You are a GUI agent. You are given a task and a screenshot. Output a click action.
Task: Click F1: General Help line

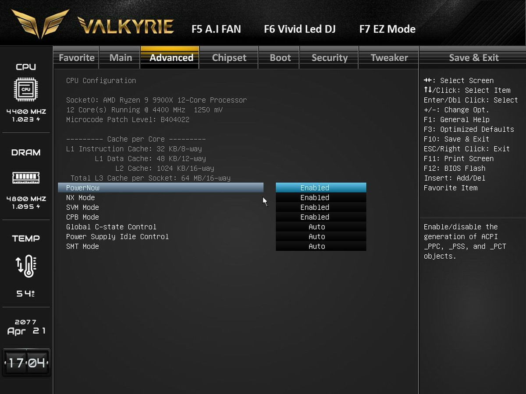pyautogui.click(x=456, y=120)
